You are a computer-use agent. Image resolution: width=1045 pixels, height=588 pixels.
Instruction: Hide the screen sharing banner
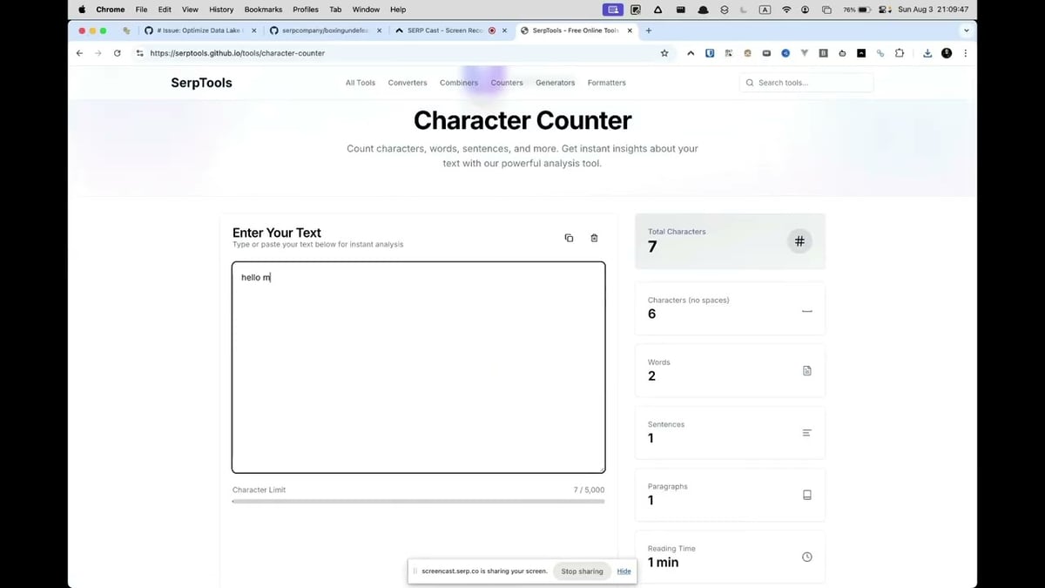(624, 571)
